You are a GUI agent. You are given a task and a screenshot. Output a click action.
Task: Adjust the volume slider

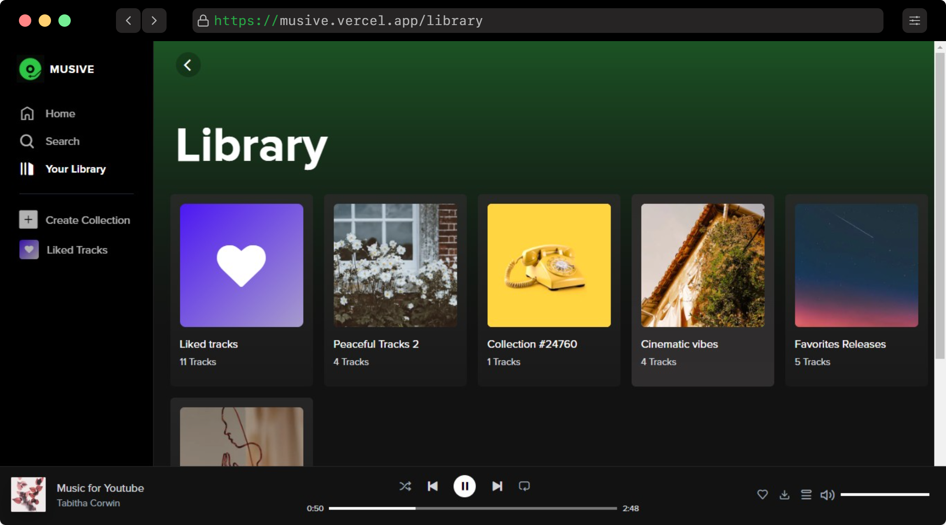[x=884, y=495]
